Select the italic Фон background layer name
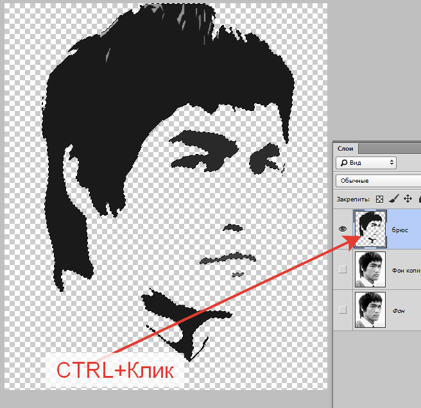Image resolution: width=421 pixels, height=408 pixels. (x=399, y=311)
